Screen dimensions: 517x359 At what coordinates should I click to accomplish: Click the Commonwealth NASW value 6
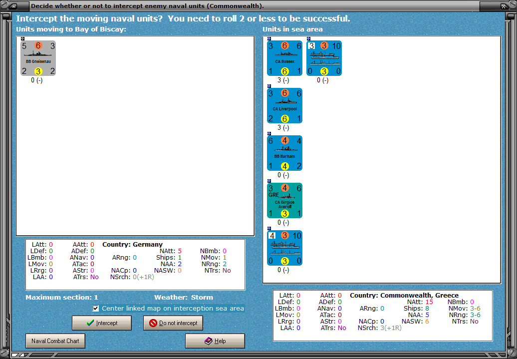click(427, 322)
